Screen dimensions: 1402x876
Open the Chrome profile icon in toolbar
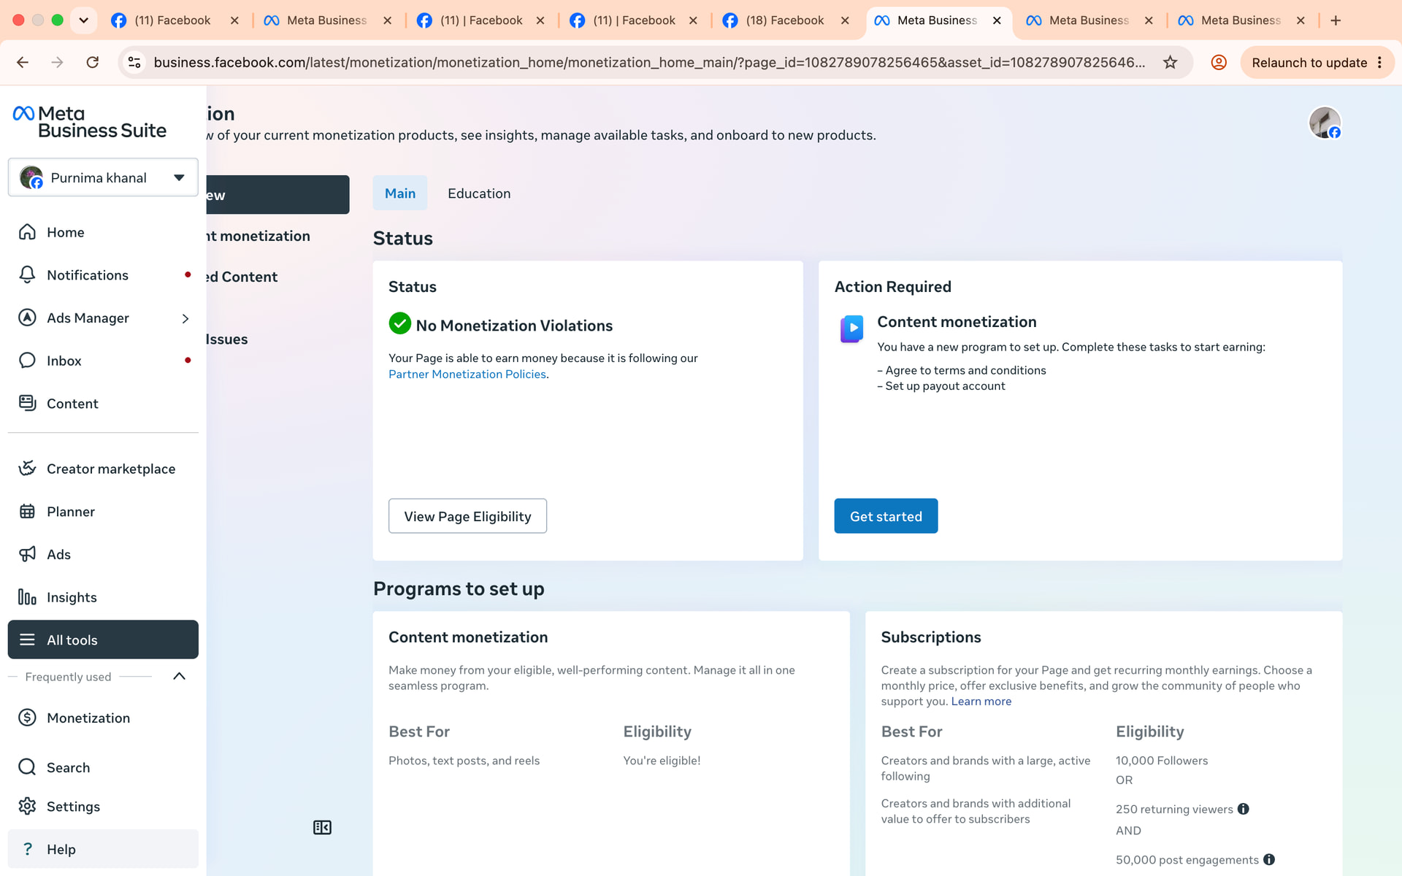(1219, 62)
